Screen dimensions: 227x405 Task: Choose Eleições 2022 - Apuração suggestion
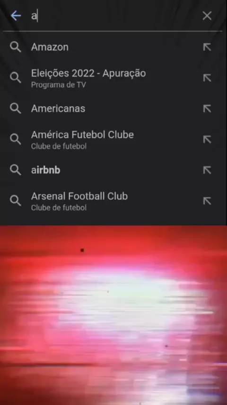113,78
